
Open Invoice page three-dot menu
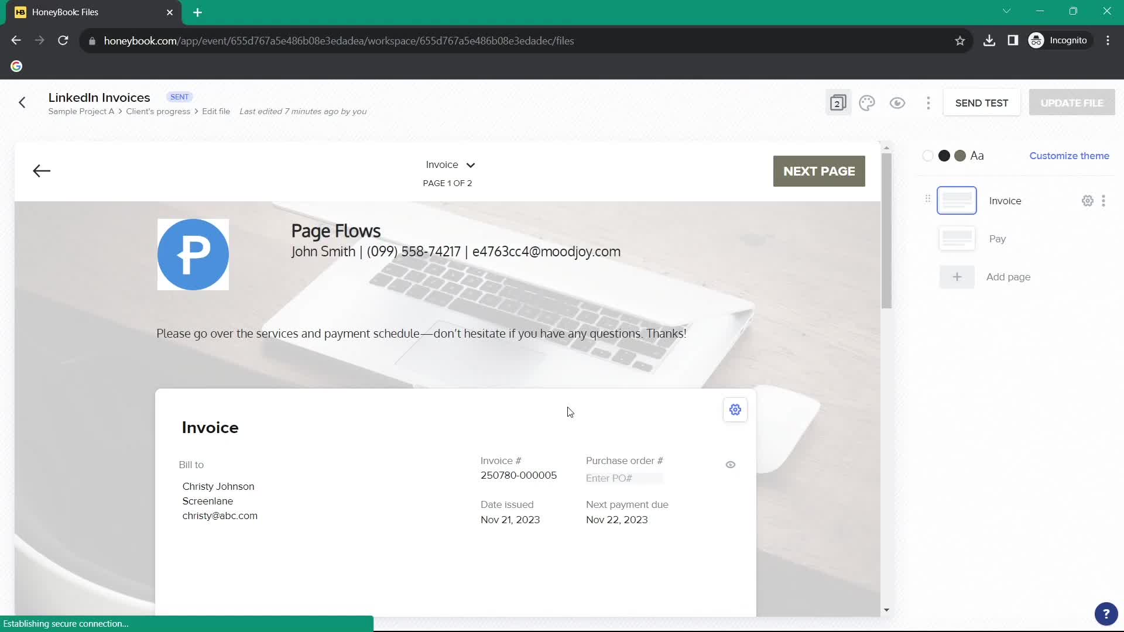coord(1104,201)
